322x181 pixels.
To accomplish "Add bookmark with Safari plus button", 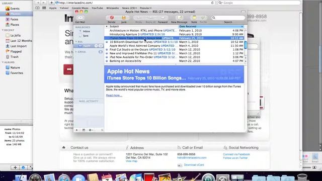I will (51, 3).
